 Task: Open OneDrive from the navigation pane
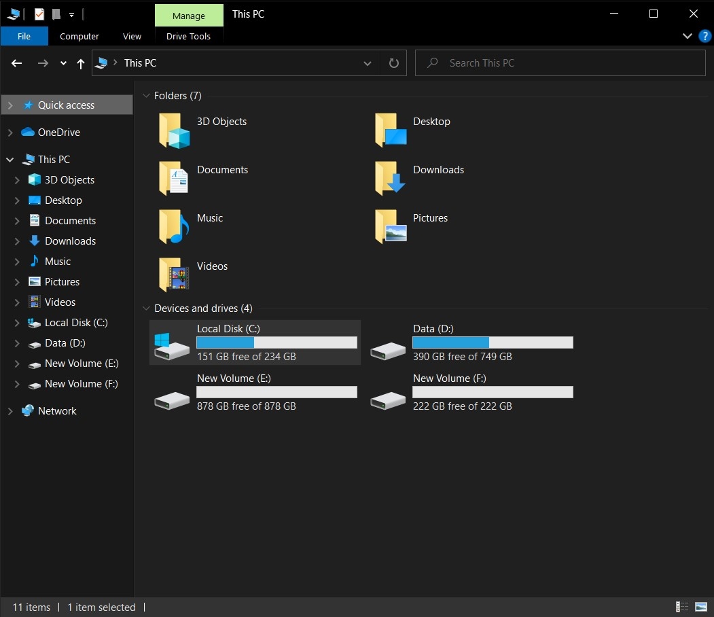[x=60, y=132]
